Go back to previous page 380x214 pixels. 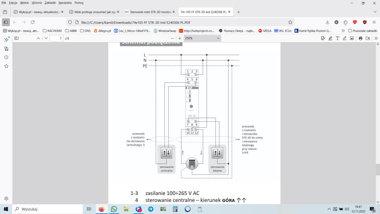[15, 22]
